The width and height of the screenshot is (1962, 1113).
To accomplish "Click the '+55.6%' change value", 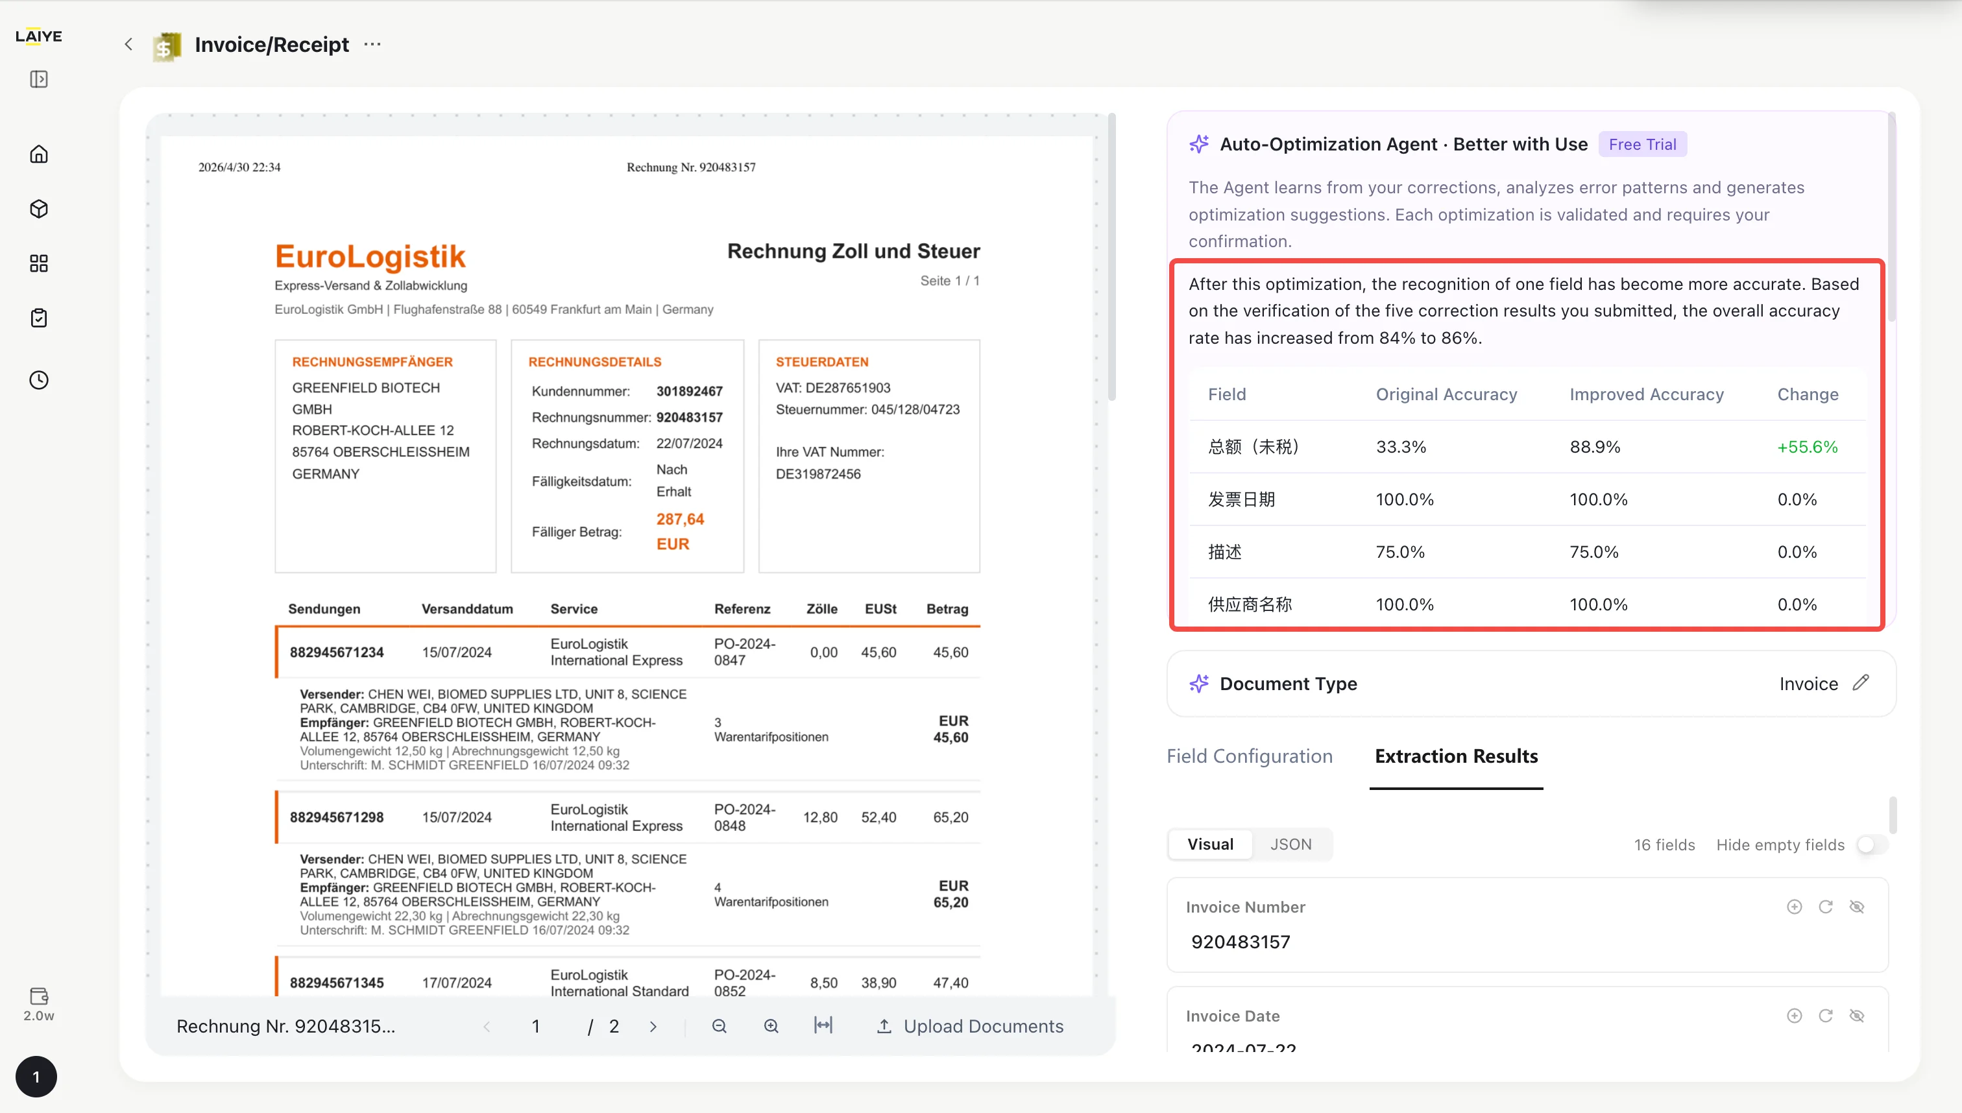I will tap(1808, 446).
